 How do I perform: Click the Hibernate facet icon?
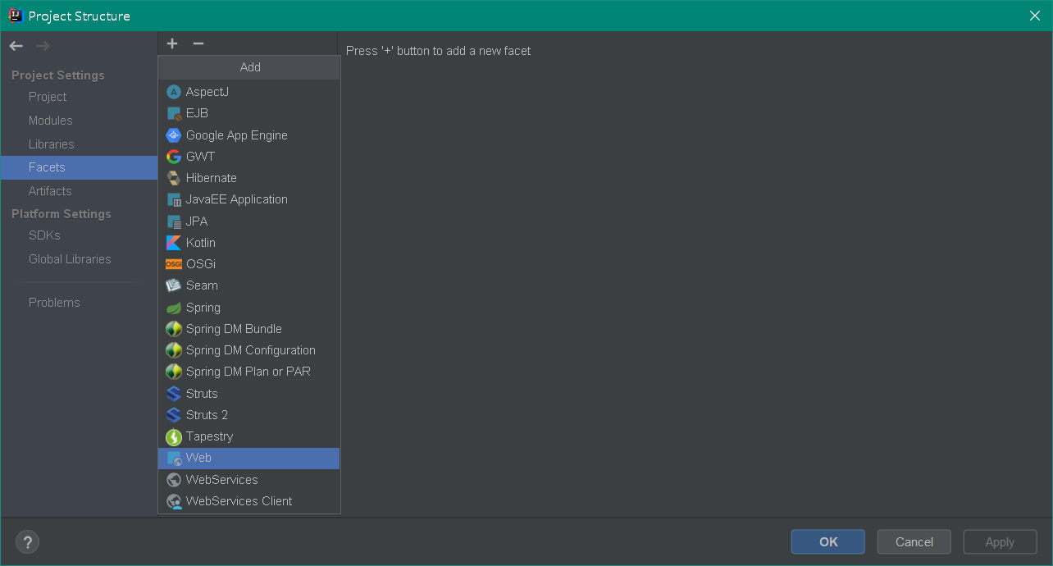(x=173, y=178)
